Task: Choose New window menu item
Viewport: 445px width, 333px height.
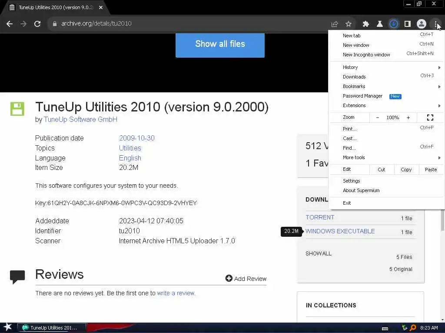Action: 387,45
